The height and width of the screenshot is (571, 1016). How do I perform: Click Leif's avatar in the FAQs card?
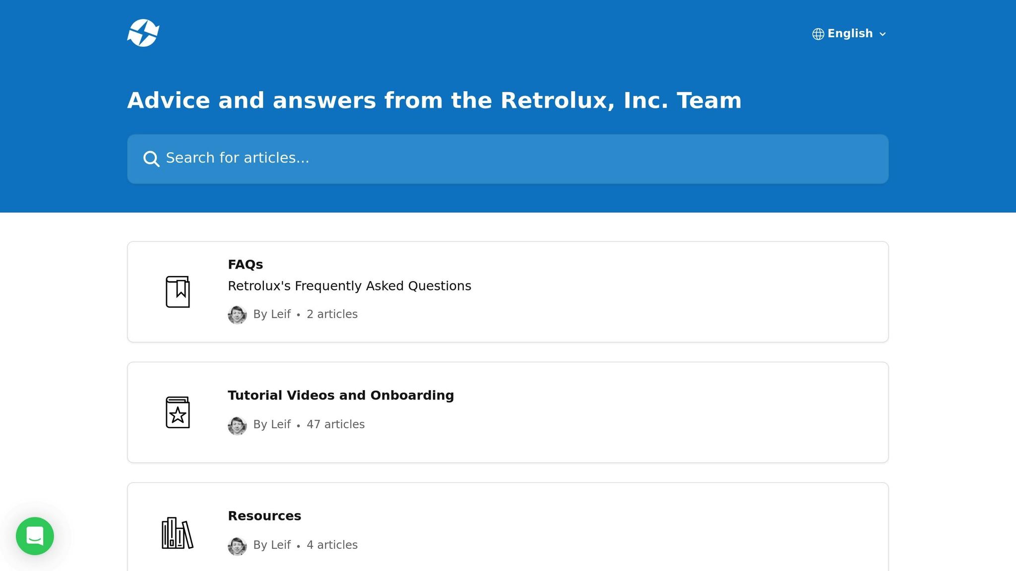237,314
